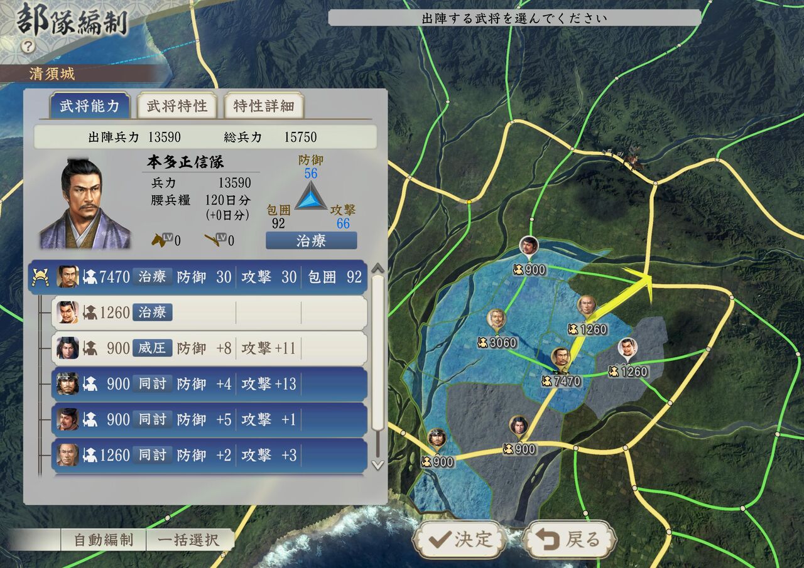Click the officer list scrollbar thumb
Viewport: 804px width, 568px height.
pos(378,353)
